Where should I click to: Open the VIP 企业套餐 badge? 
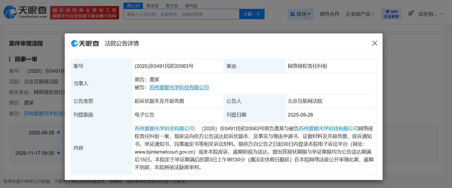[391, 14]
